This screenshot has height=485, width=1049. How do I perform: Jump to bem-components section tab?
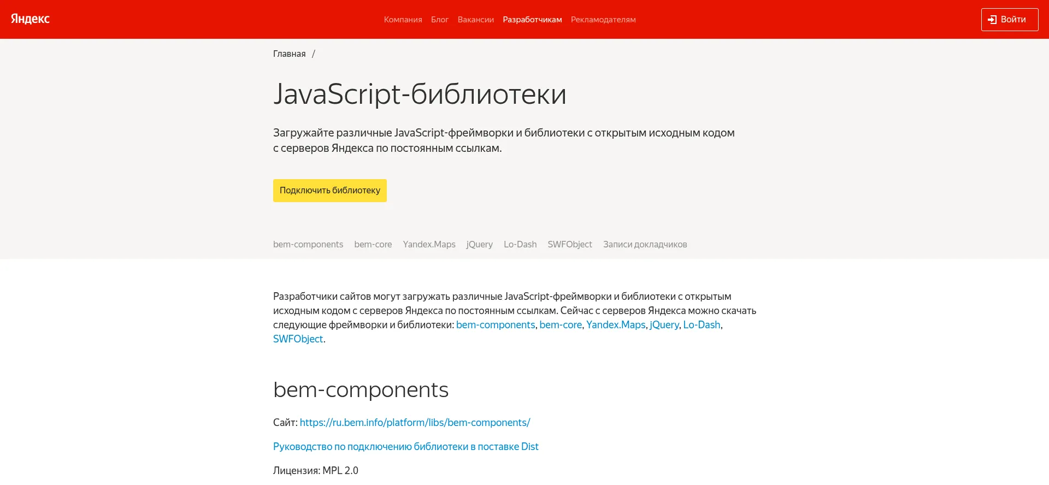(308, 244)
